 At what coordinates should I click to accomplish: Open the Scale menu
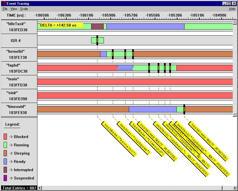coord(24,9)
